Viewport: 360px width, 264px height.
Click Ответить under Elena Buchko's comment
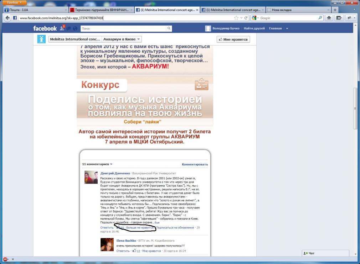(x=123, y=251)
